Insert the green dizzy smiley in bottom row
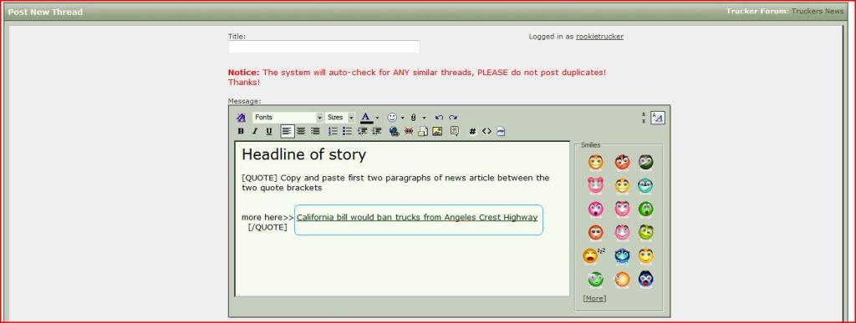Viewport: 856px width, 323px height. tap(596, 280)
